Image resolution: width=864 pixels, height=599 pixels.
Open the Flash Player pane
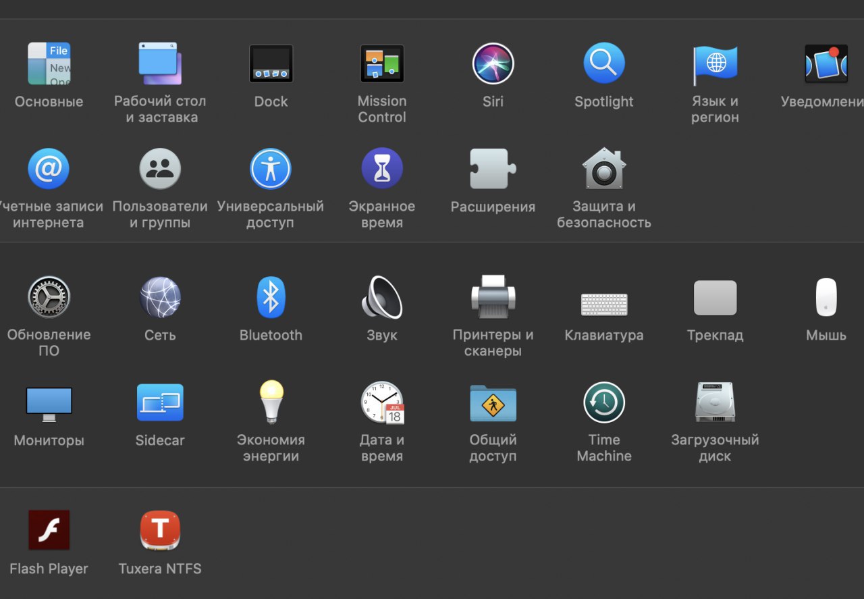[x=49, y=530]
